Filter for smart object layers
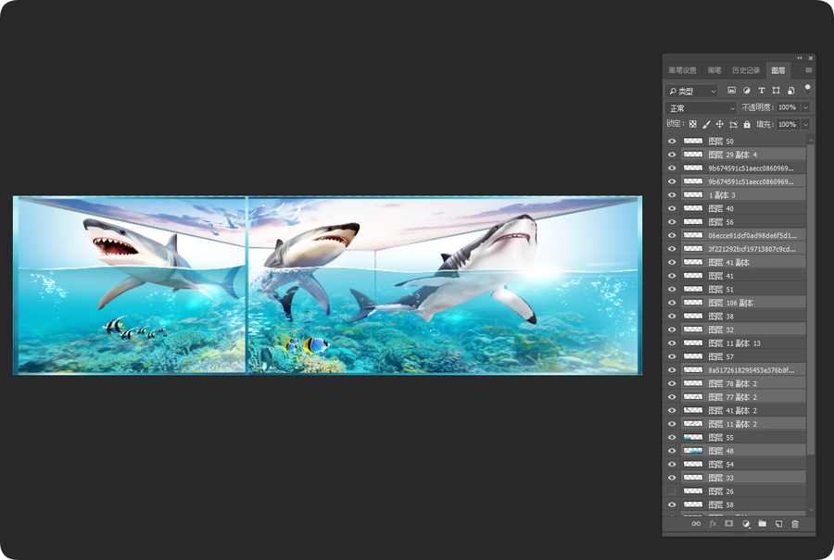The image size is (834, 560). point(791,91)
